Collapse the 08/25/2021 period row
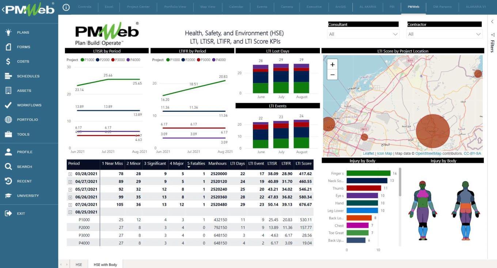 tap(70, 212)
